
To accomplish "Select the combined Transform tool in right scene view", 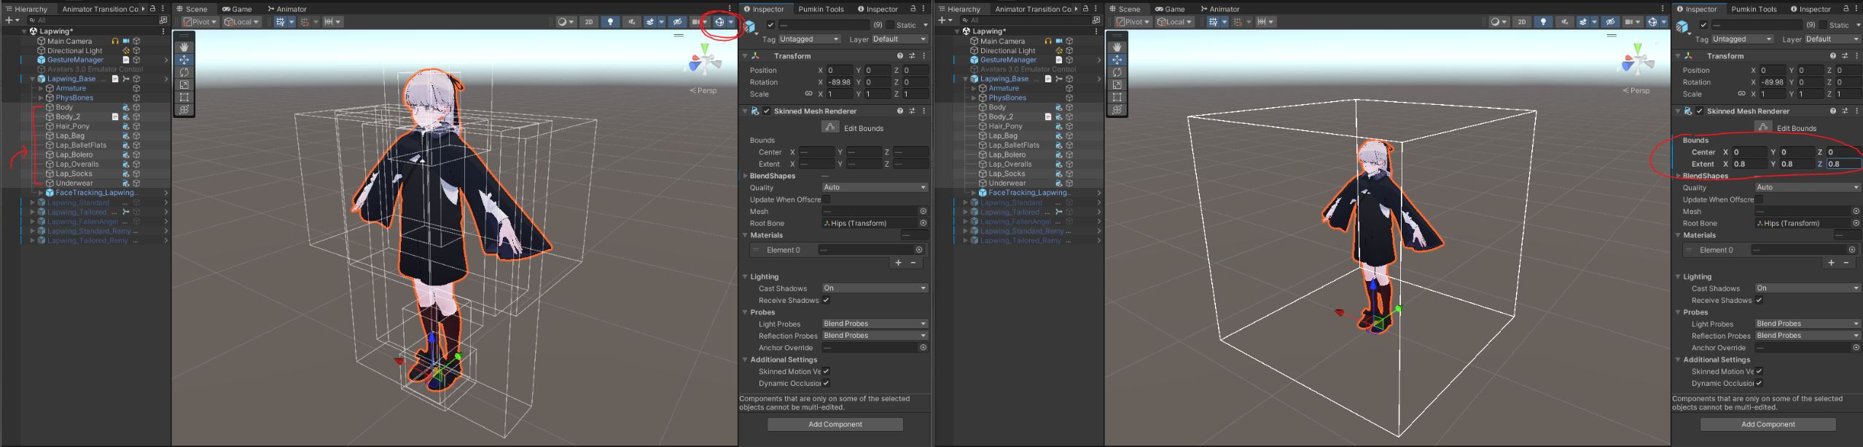I will click(x=1117, y=109).
